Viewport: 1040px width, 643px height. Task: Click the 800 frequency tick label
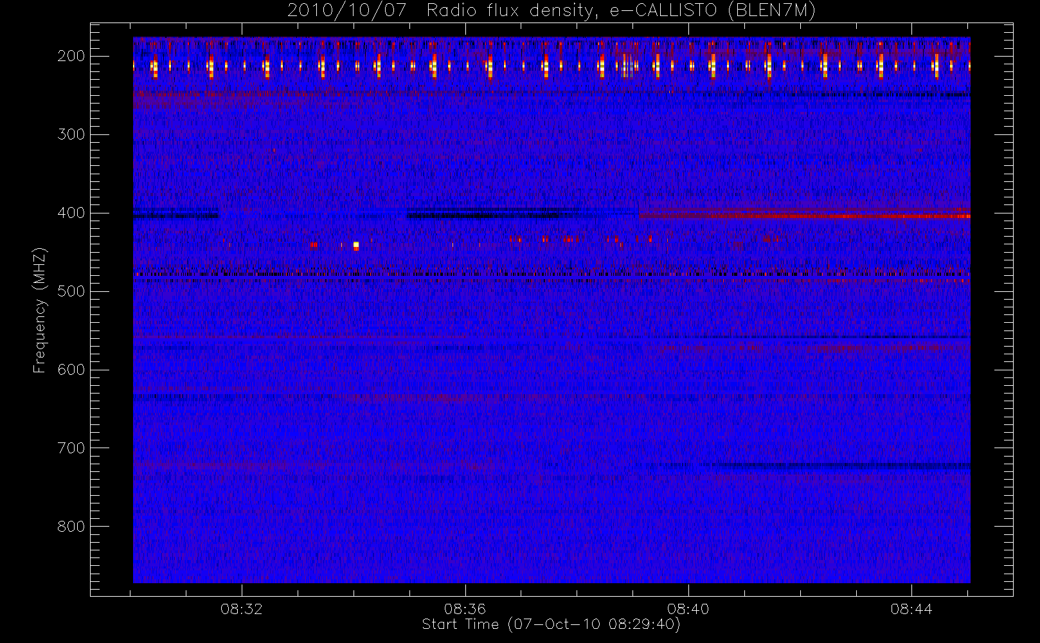[x=71, y=527]
